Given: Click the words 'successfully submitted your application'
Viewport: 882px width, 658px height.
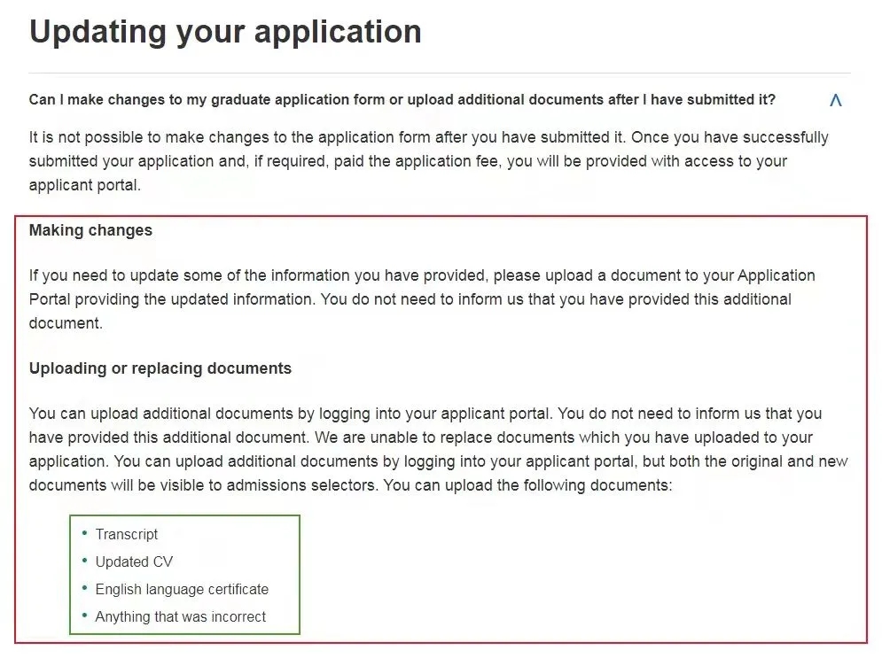Looking at the screenshot, I should [x=429, y=150].
